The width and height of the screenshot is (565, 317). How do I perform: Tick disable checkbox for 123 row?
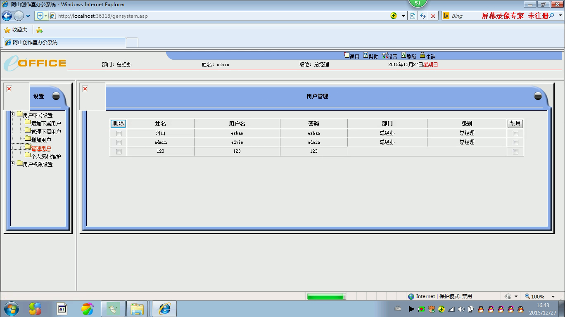[x=515, y=151]
